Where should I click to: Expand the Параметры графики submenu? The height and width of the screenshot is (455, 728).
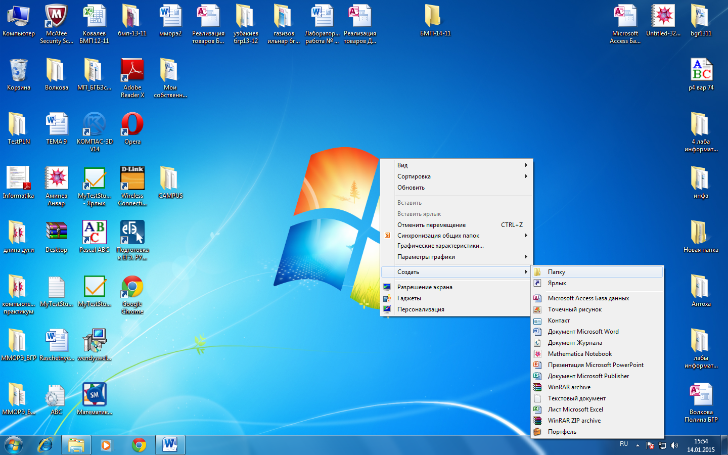457,257
